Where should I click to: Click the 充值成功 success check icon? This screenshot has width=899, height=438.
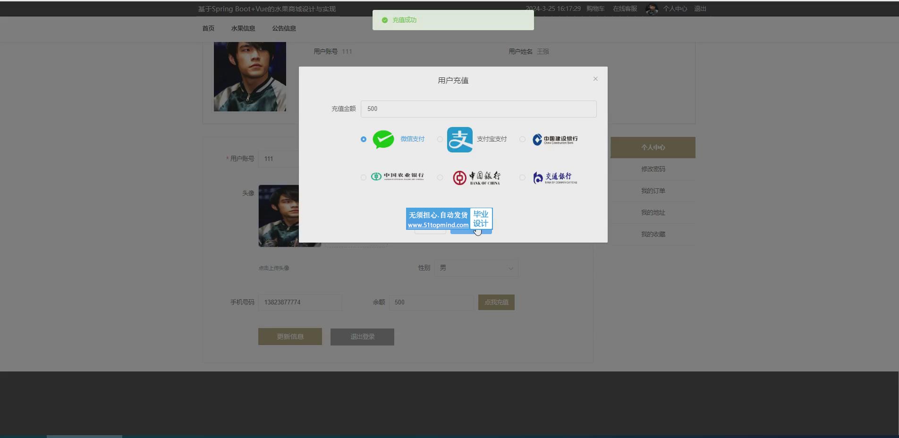coord(384,20)
